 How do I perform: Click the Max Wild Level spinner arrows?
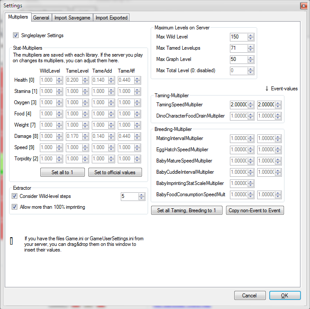(x=251, y=37)
